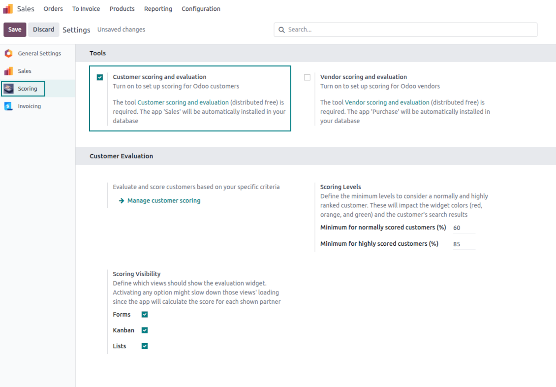The width and height of the screenshot is (556, 387).
Task: Edit minimum for highly scored customers value
Action: coord(464,244)
